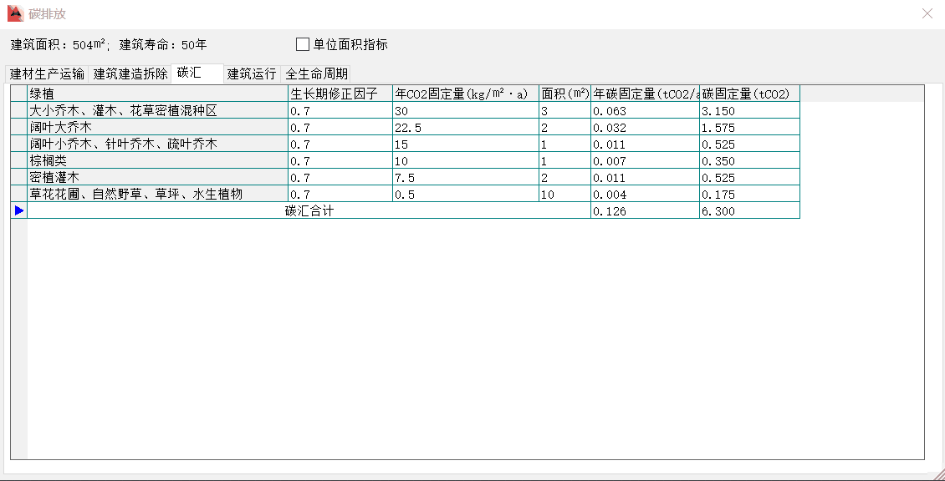Select the 密植灌木 row name cell

tap(157, 178)
